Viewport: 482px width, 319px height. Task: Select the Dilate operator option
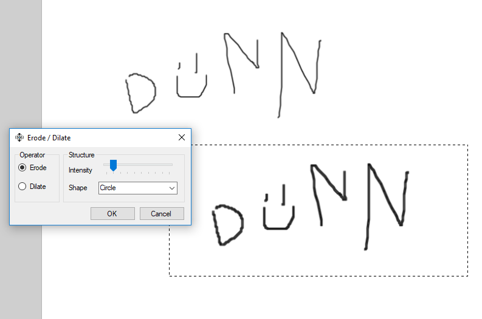coord(23,187)
